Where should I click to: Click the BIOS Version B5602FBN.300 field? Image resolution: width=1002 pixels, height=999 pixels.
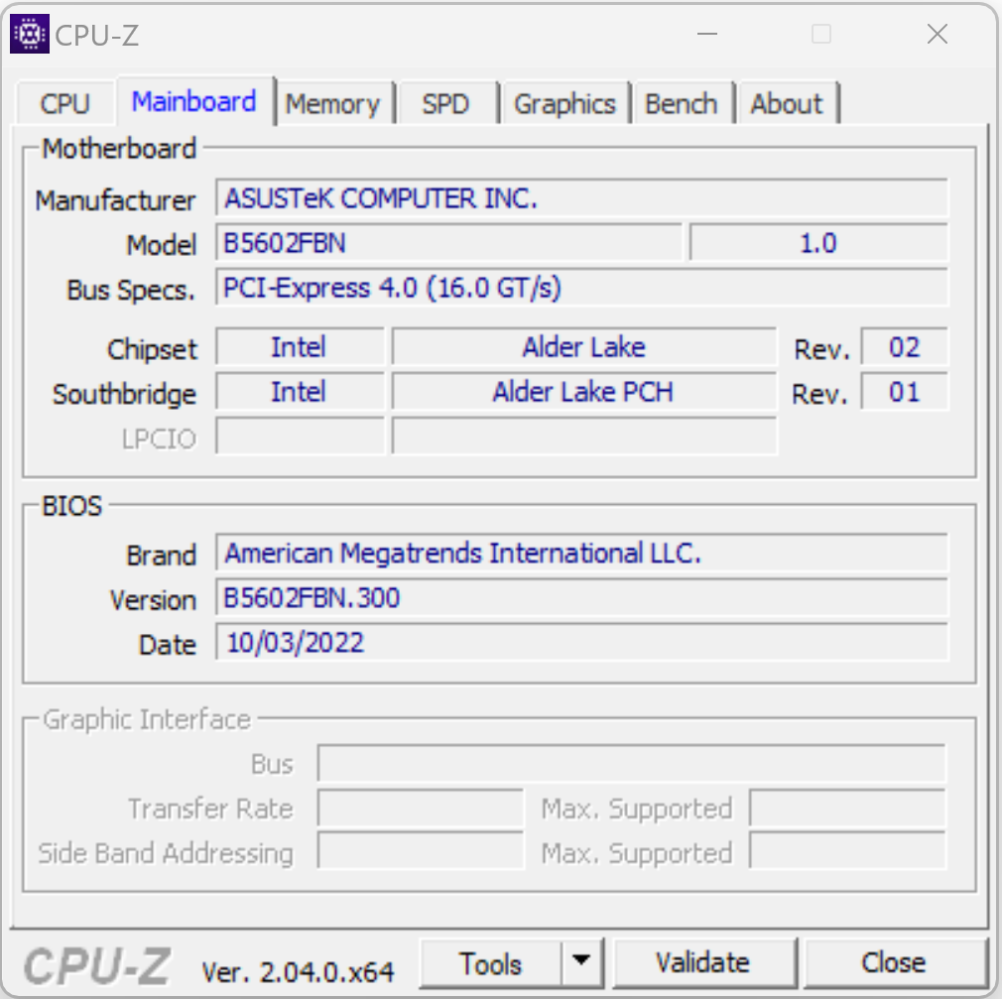[x=581, y=597]
